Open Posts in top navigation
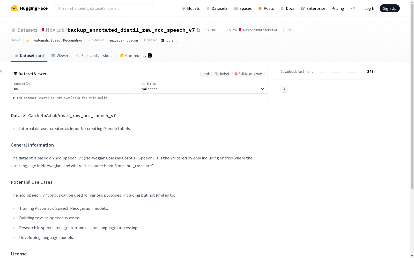 pyautogui.click(x=266, y=8)
